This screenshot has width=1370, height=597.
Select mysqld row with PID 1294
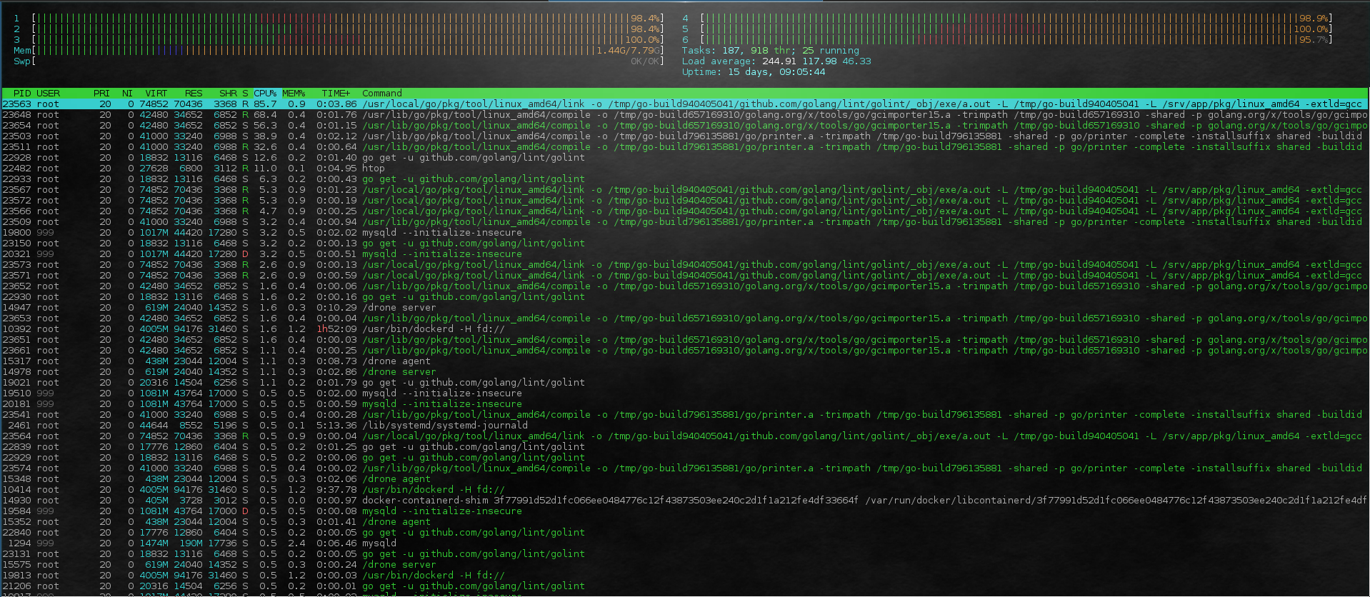[685, 543]
